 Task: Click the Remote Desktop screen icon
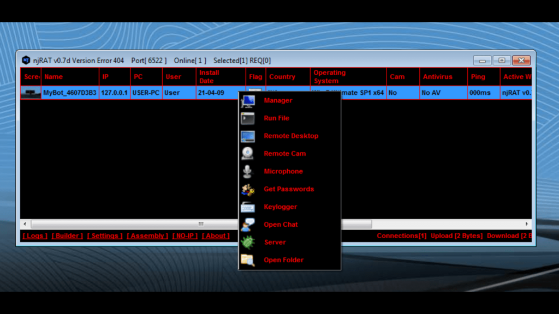click(248, 136)
